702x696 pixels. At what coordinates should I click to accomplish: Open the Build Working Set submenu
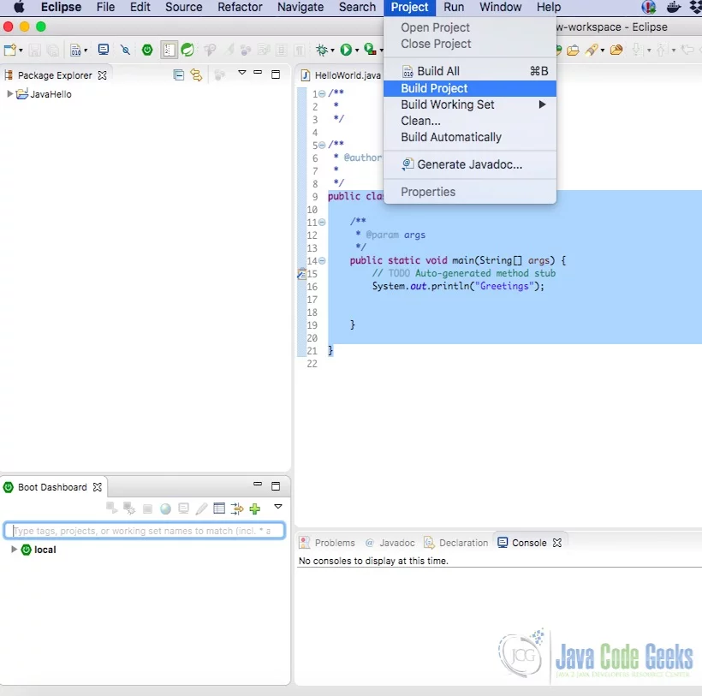[470, 104]
